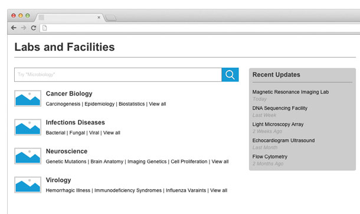Click the browser forward arrow
The height and width of the screenshot is (214, 360).
pos(24,28)
